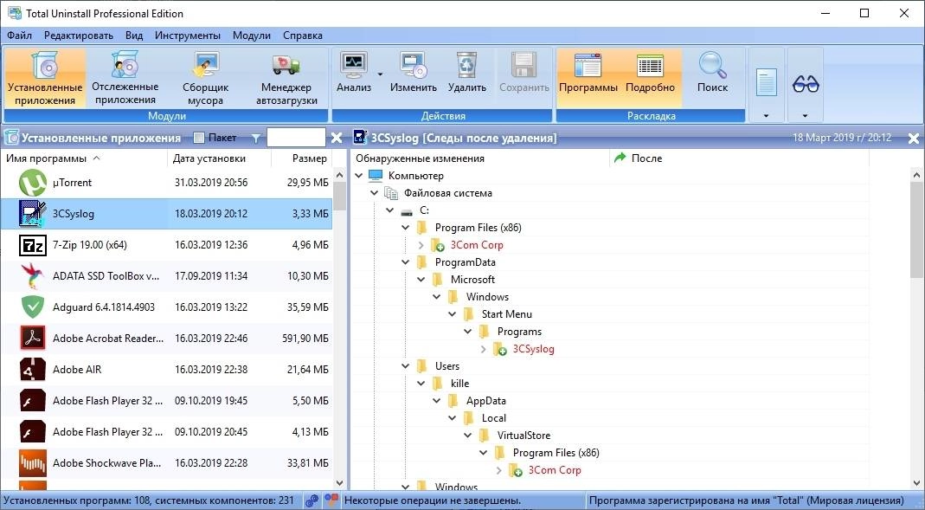The image size is (925, 510).
Task: Collapse the Файловая система node
Action: (x=374, y=193)
